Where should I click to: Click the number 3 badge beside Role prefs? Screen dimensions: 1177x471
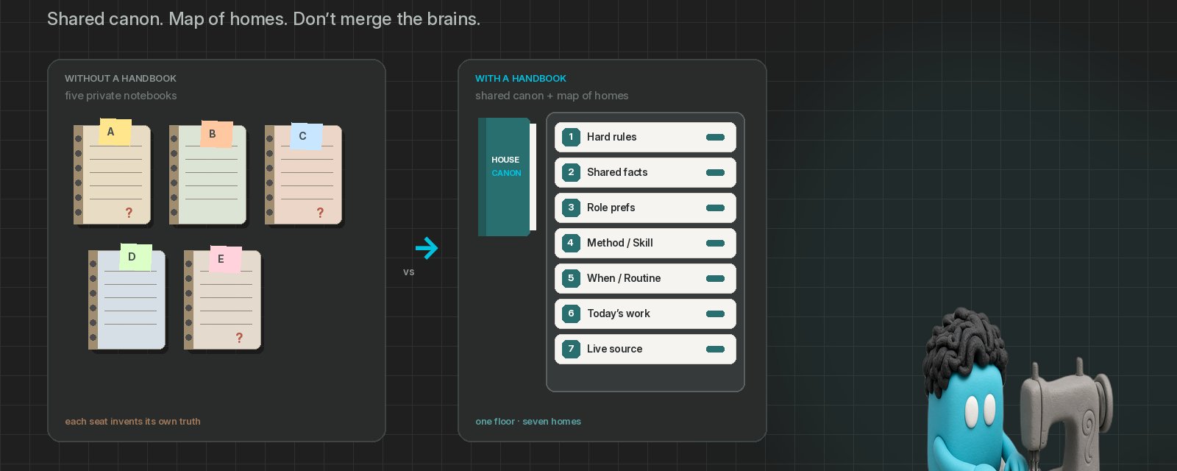point(571,208)
